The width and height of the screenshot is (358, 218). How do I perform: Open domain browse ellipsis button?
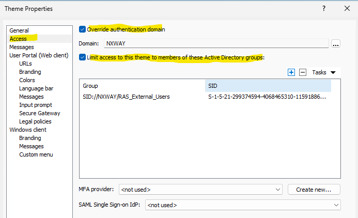coord(336,44)
